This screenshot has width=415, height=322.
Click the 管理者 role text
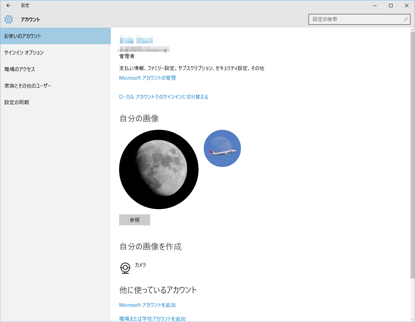point(127,56)
